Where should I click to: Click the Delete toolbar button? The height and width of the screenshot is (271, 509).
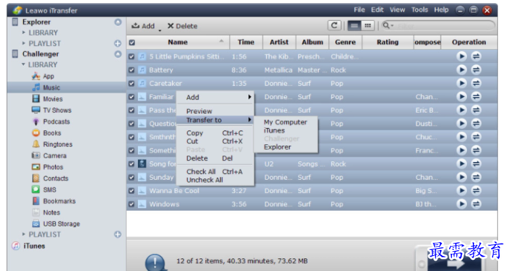coord(182,26)
